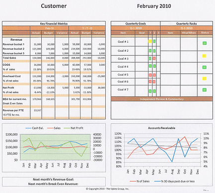Screen dimensions: 215x193
Task: Select the Quarterly Rocks header
Action: coord(187,23)
